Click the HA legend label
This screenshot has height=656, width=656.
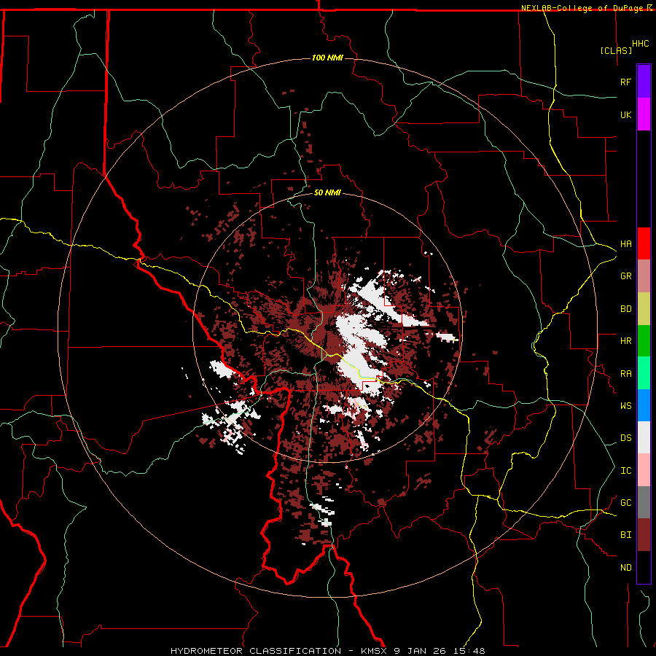[625, 244]
